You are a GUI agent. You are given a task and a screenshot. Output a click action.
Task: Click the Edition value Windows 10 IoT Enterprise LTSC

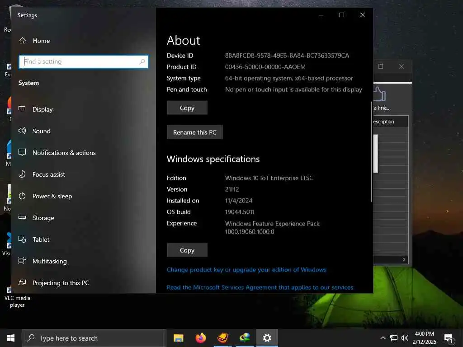point(269,178)
